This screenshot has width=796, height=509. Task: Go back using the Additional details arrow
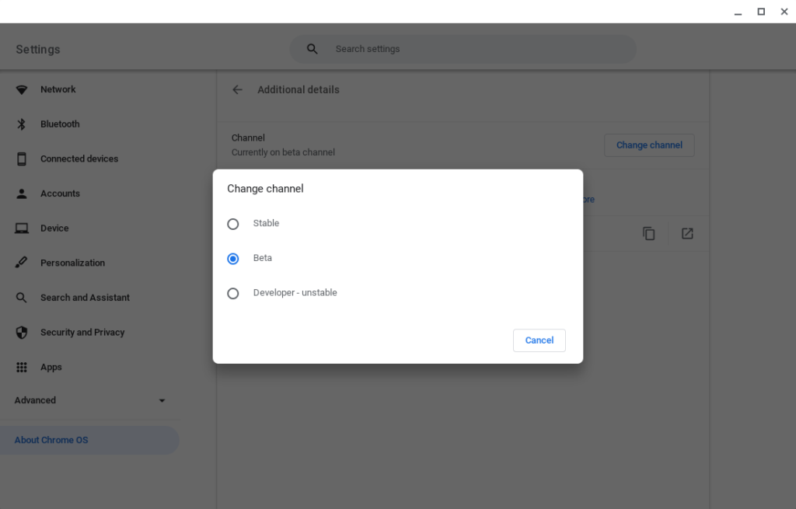pos(237,90)
